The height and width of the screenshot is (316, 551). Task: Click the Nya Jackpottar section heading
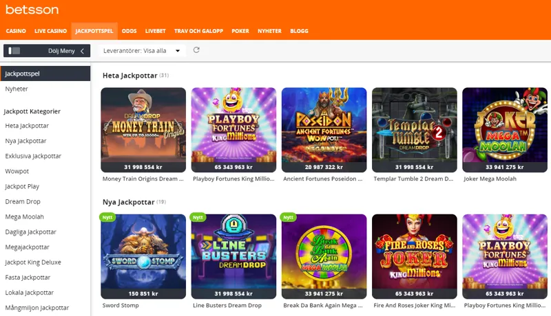click(x=128, y=202)
